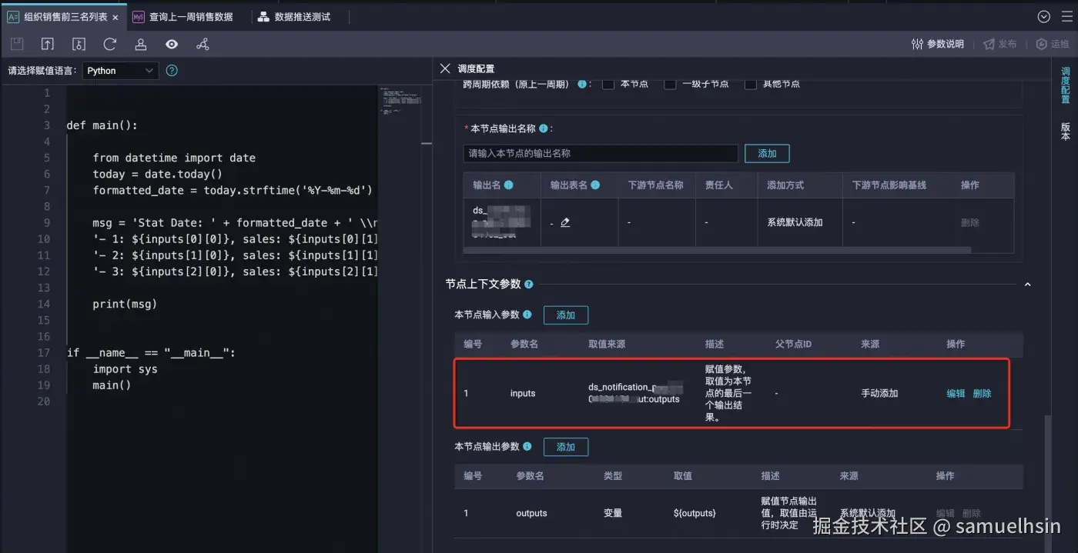The height and width of the screenshot is (553, 1078).
Task: Click the 'inputs' parameter name cell
Action: [523, 393]
